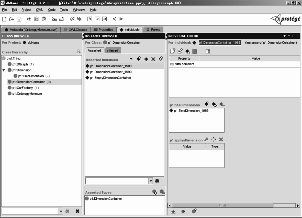Click the Paste clipboard toolbar icon
302x218 pixels.
click(44, 19)
